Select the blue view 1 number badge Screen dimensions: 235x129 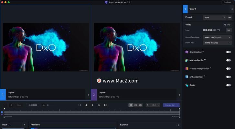click(x=3, y=94)
